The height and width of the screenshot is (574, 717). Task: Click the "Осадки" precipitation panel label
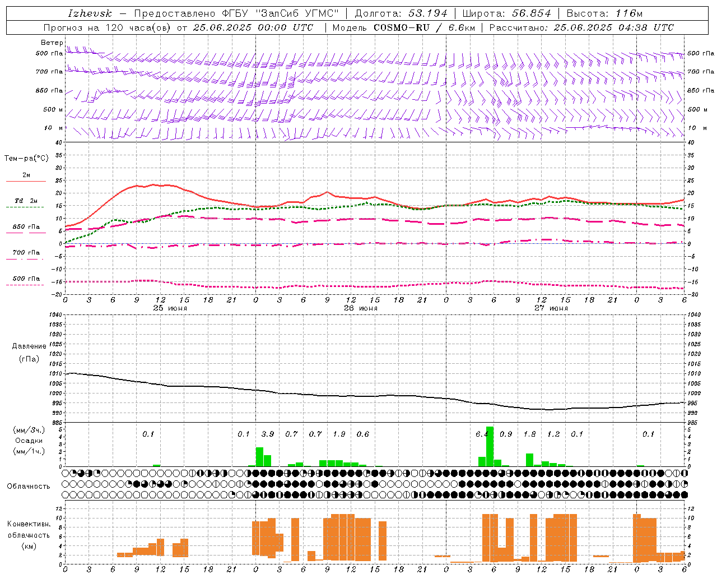point(29,441)
